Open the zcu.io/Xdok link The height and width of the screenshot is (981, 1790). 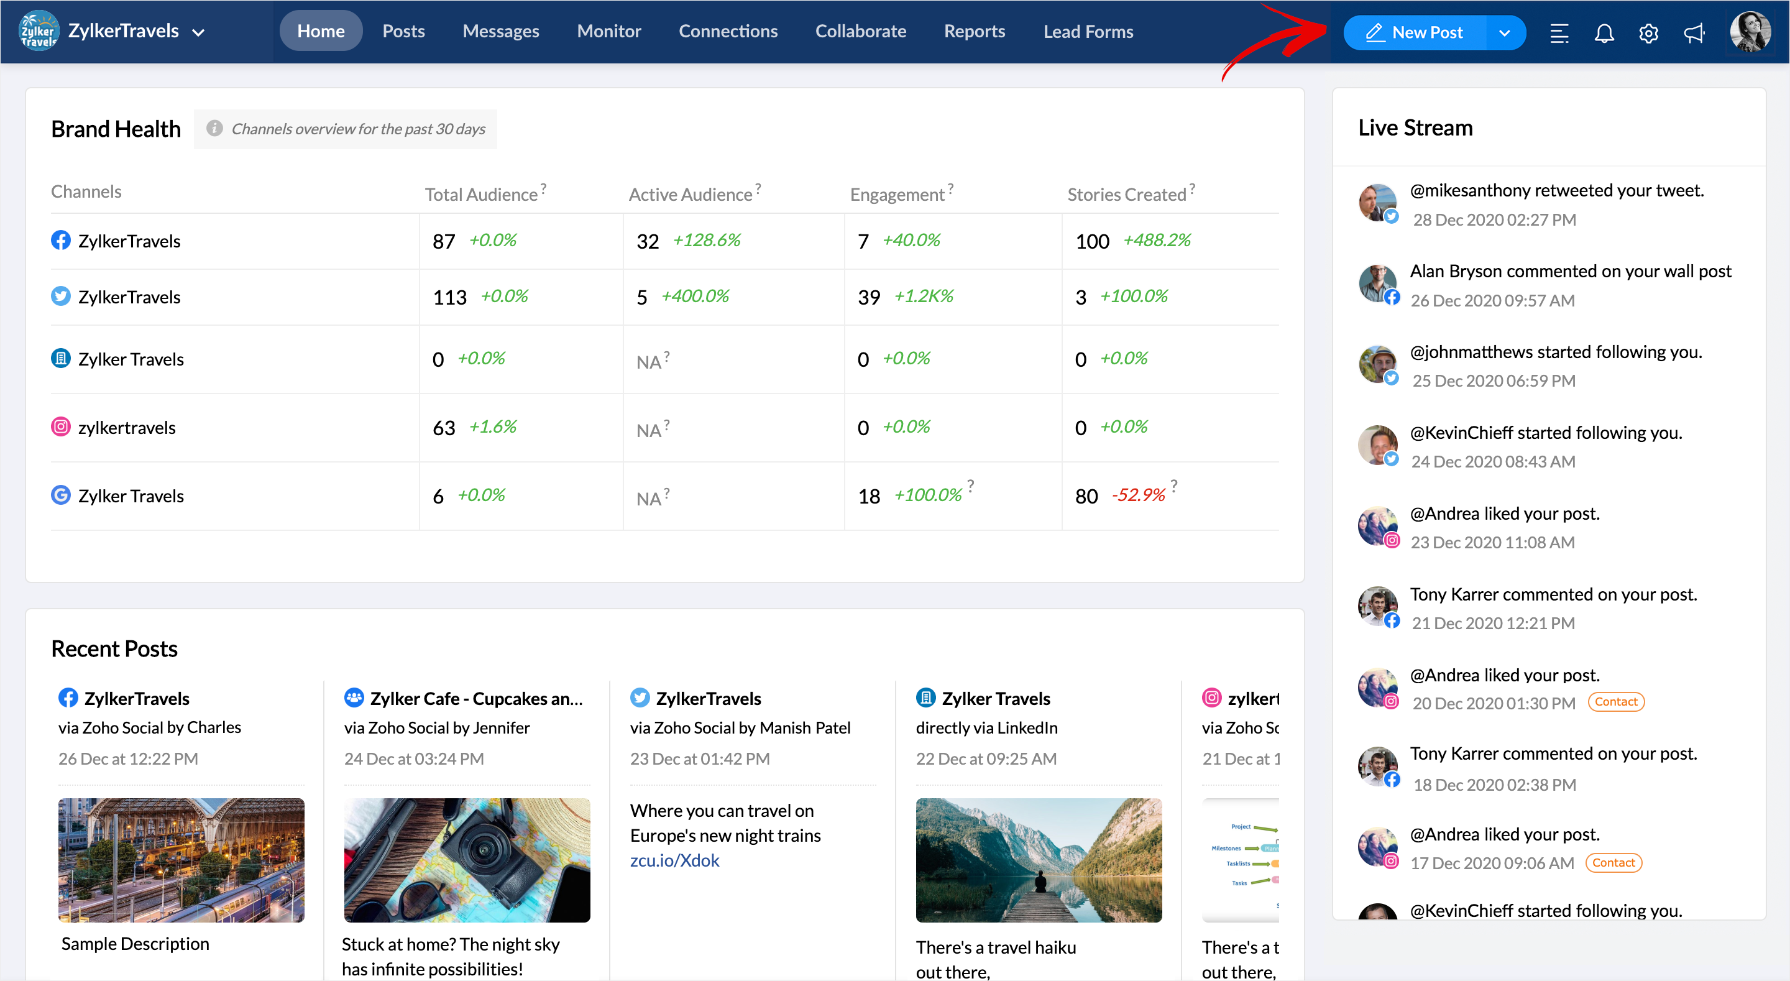coord(674,860)
